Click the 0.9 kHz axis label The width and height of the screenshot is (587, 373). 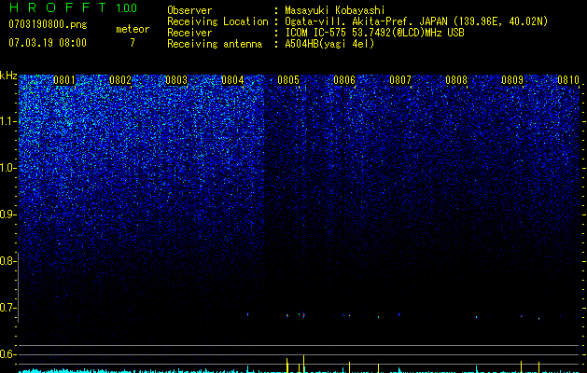[x=7, y=214]
